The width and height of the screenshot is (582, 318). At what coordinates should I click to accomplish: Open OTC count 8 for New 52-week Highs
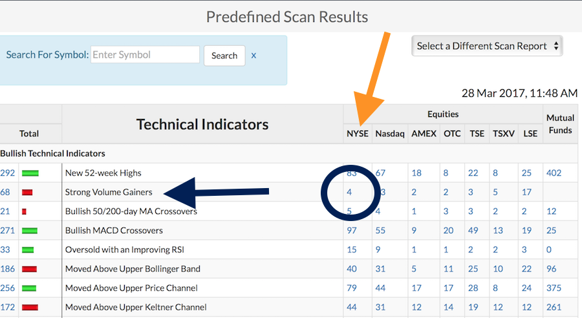pyautogui.click(x=446, y=173)
